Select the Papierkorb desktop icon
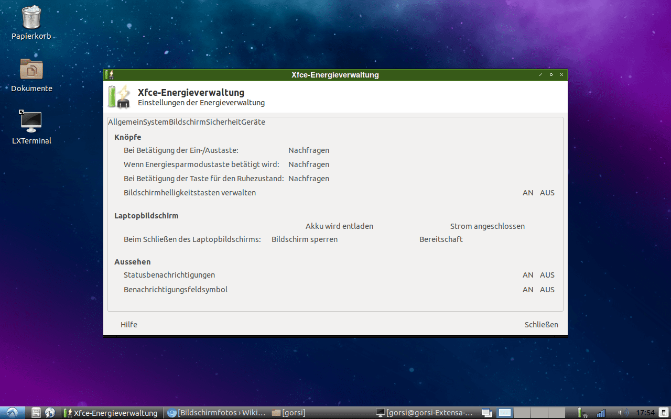The width and height of the screenshot is (671, 419). pyautogui.click(x=31, y=24)
